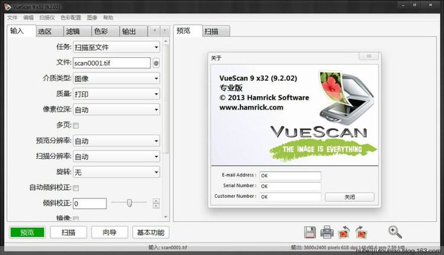Click the left panel vertical scrollbar thumb

click(166, 99)
